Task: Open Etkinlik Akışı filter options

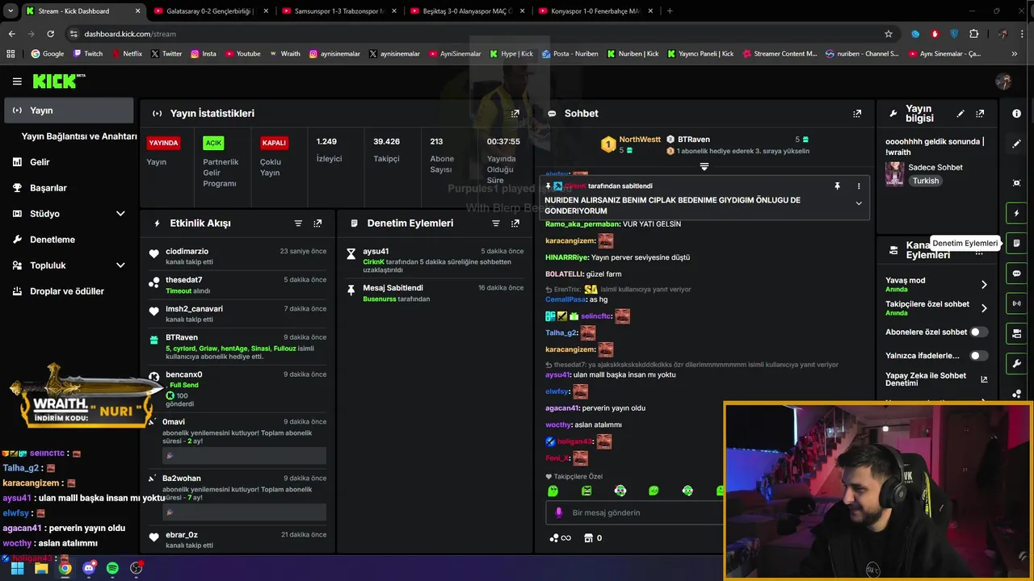Action: [298, 224]
